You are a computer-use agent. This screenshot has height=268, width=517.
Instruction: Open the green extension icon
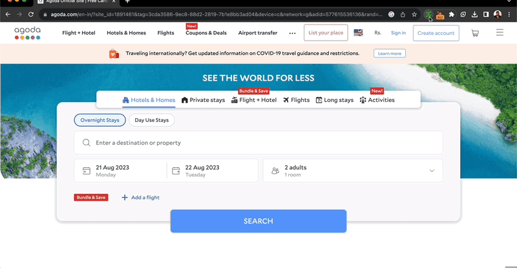(x=428, y=14)
